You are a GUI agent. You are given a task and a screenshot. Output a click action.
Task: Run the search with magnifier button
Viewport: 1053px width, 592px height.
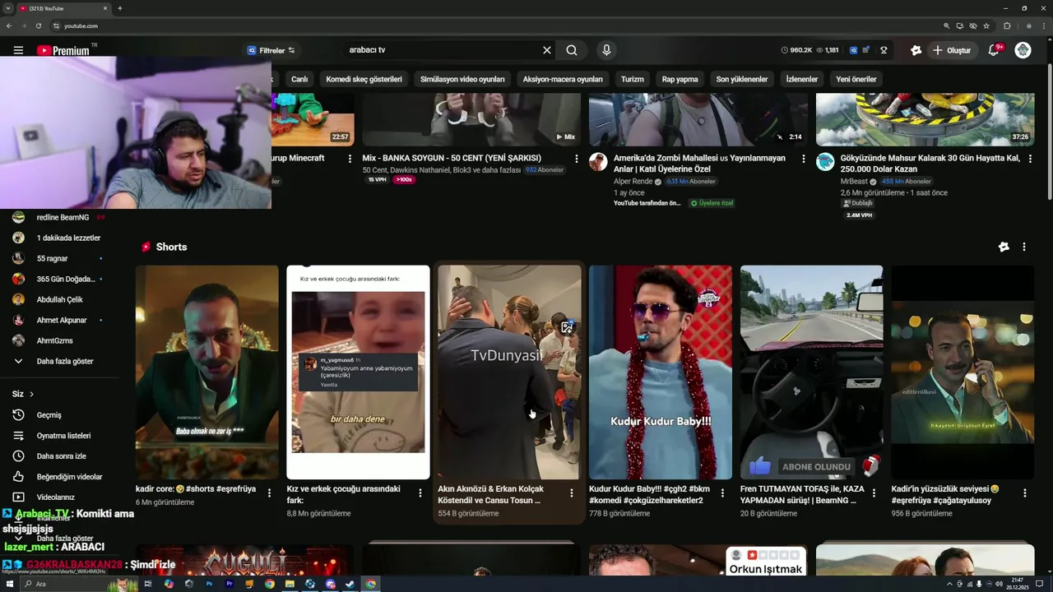point(572,50)
